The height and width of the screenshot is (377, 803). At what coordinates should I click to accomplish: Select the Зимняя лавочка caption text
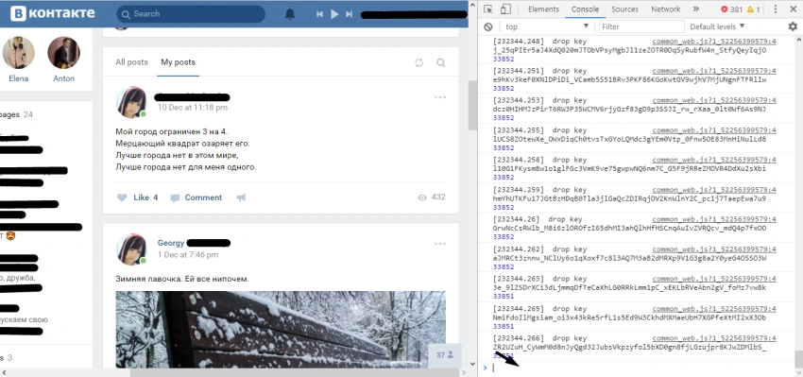(x=182, y=279)
